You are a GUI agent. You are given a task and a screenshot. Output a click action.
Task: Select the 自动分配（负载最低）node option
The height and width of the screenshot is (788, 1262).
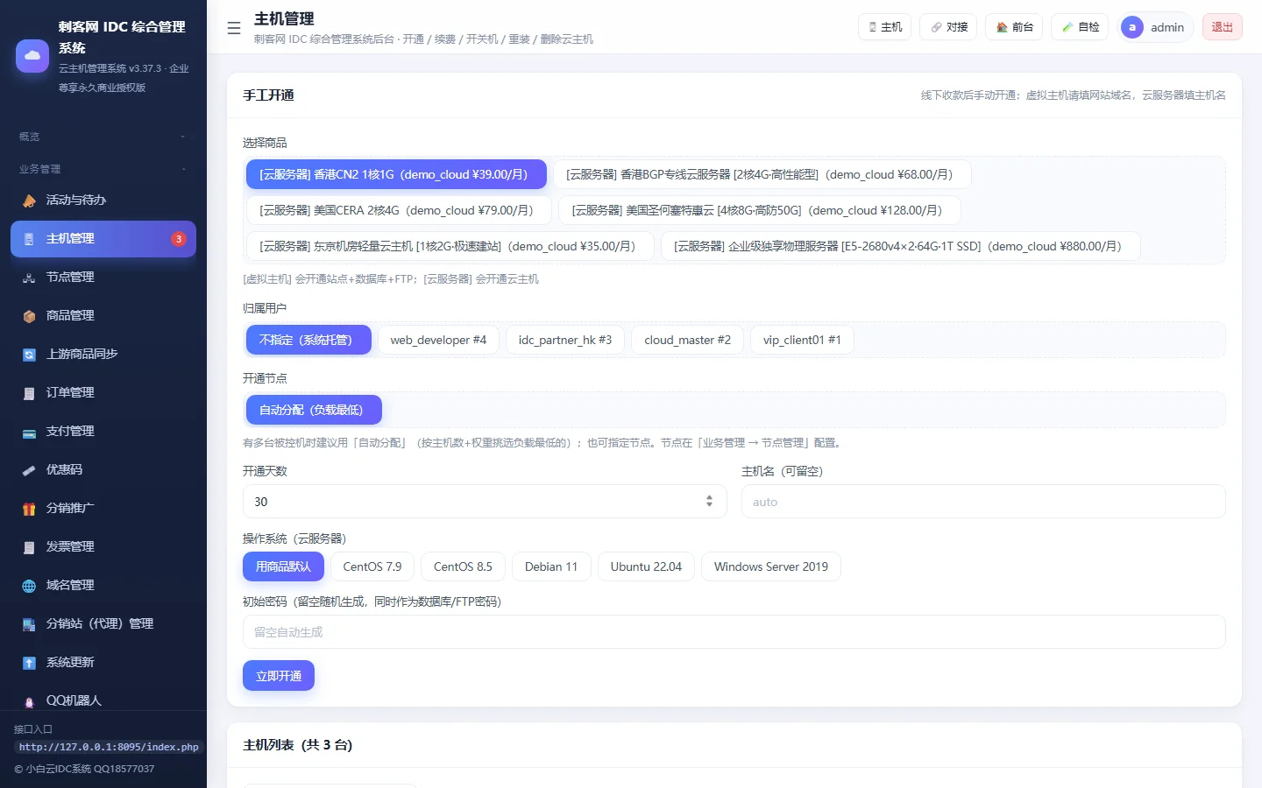point(314,410)
